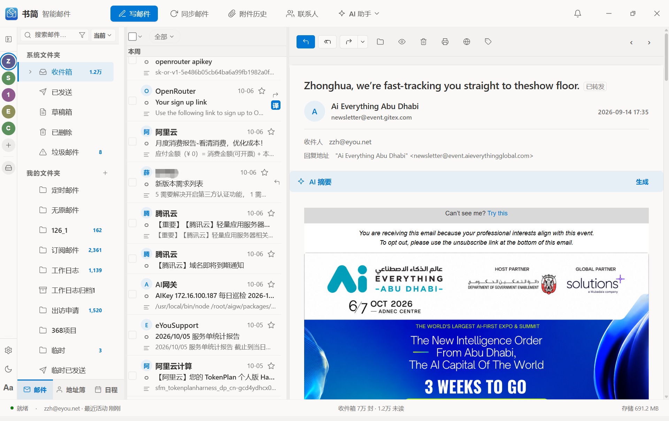
Task: Star the 阿里云计算 email
Action: coord(271,366)
